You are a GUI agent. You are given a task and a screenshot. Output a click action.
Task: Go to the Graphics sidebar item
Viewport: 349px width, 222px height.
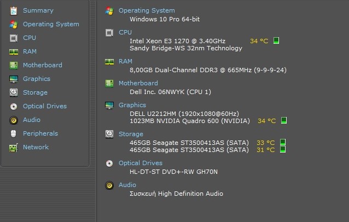tap(37, 79)
